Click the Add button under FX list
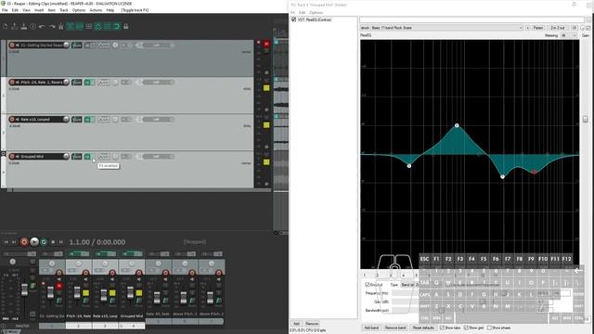 296,324
